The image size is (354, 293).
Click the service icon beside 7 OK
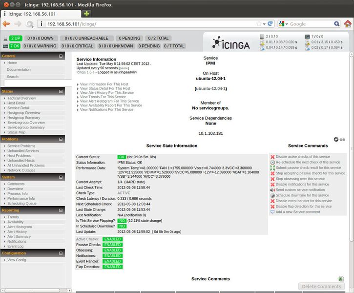pyautogui.click(x=5, y=46)
